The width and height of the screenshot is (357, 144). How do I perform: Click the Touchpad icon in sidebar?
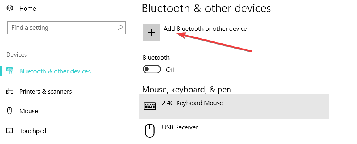[9, 131]
